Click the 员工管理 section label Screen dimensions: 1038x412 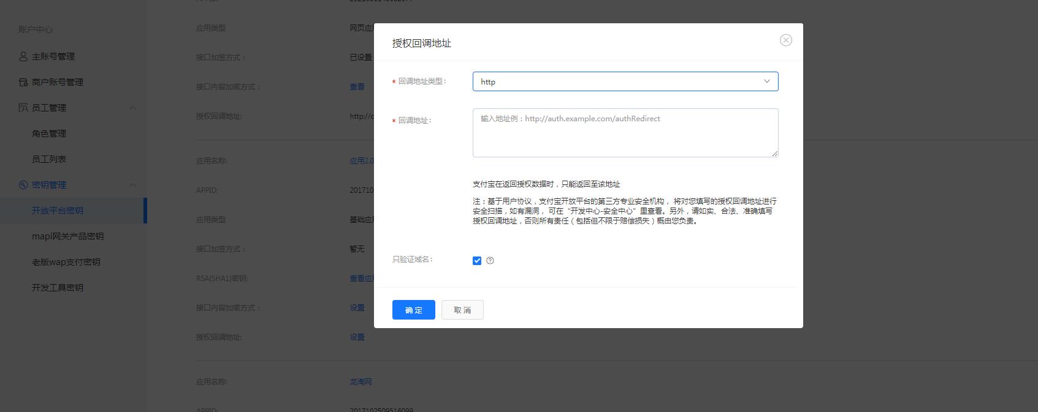coord(49,108)
